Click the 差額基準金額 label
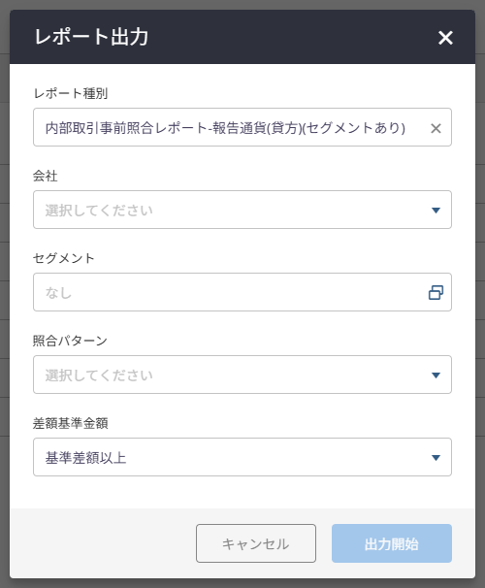 [71, 423]
